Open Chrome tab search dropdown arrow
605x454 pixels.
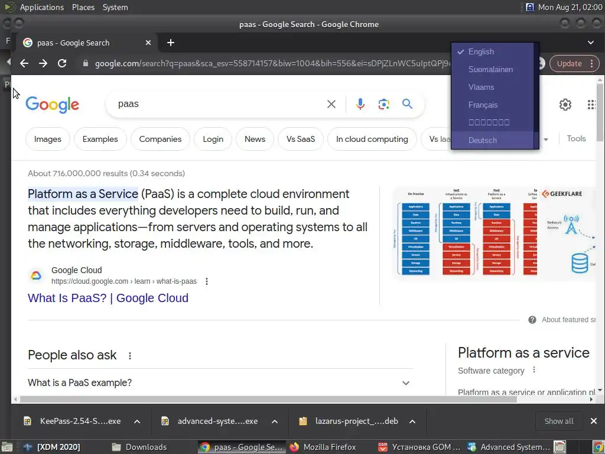point(591,43)
